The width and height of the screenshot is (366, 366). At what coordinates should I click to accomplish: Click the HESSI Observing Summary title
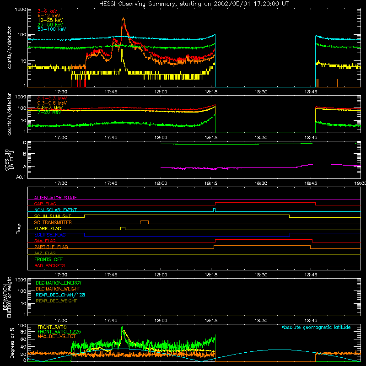[194, 4]
